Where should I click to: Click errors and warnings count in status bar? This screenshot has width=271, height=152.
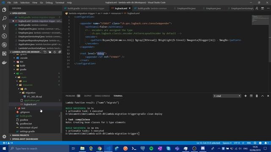[x=8, y=143]
